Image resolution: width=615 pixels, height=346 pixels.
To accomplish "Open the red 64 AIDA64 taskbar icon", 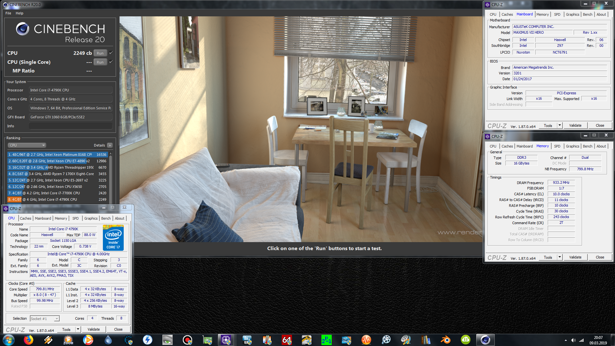I will click(287, 340).
